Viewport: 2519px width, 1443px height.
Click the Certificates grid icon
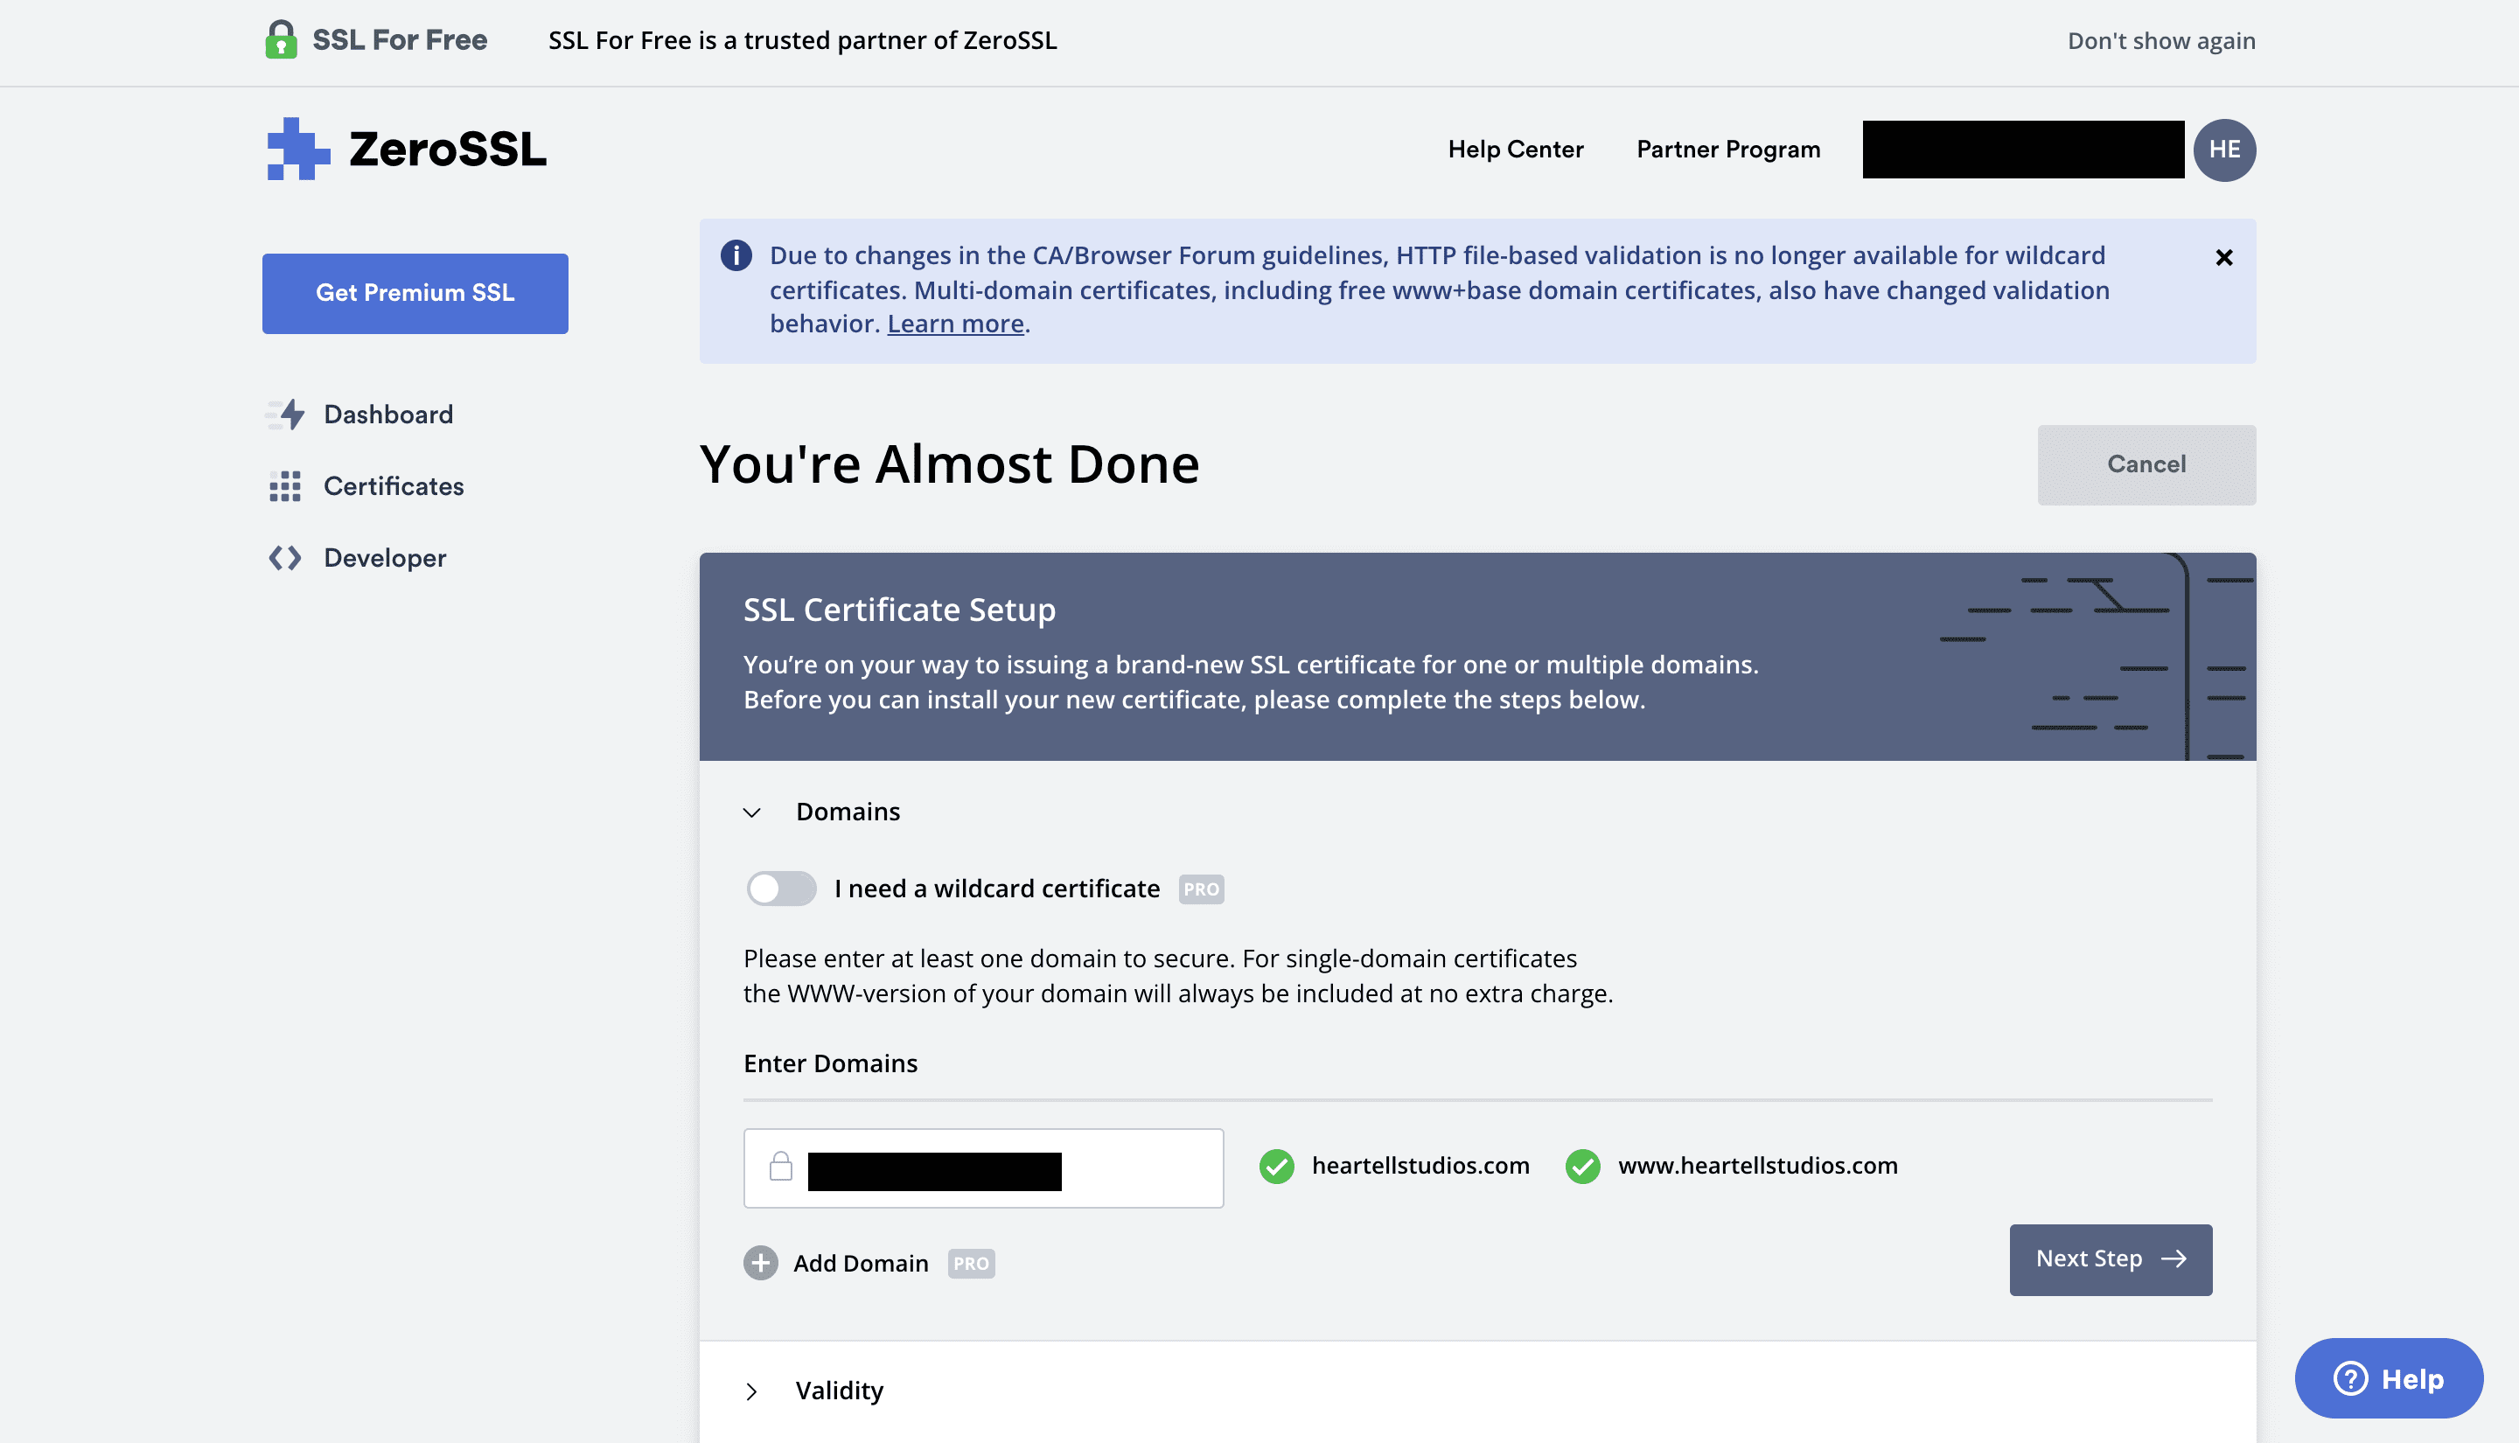(285, 486)
